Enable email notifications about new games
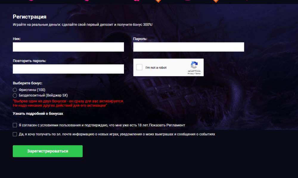 click(x=15, y=134)
